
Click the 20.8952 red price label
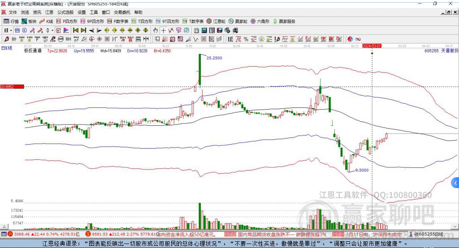(x=12, y=86)
